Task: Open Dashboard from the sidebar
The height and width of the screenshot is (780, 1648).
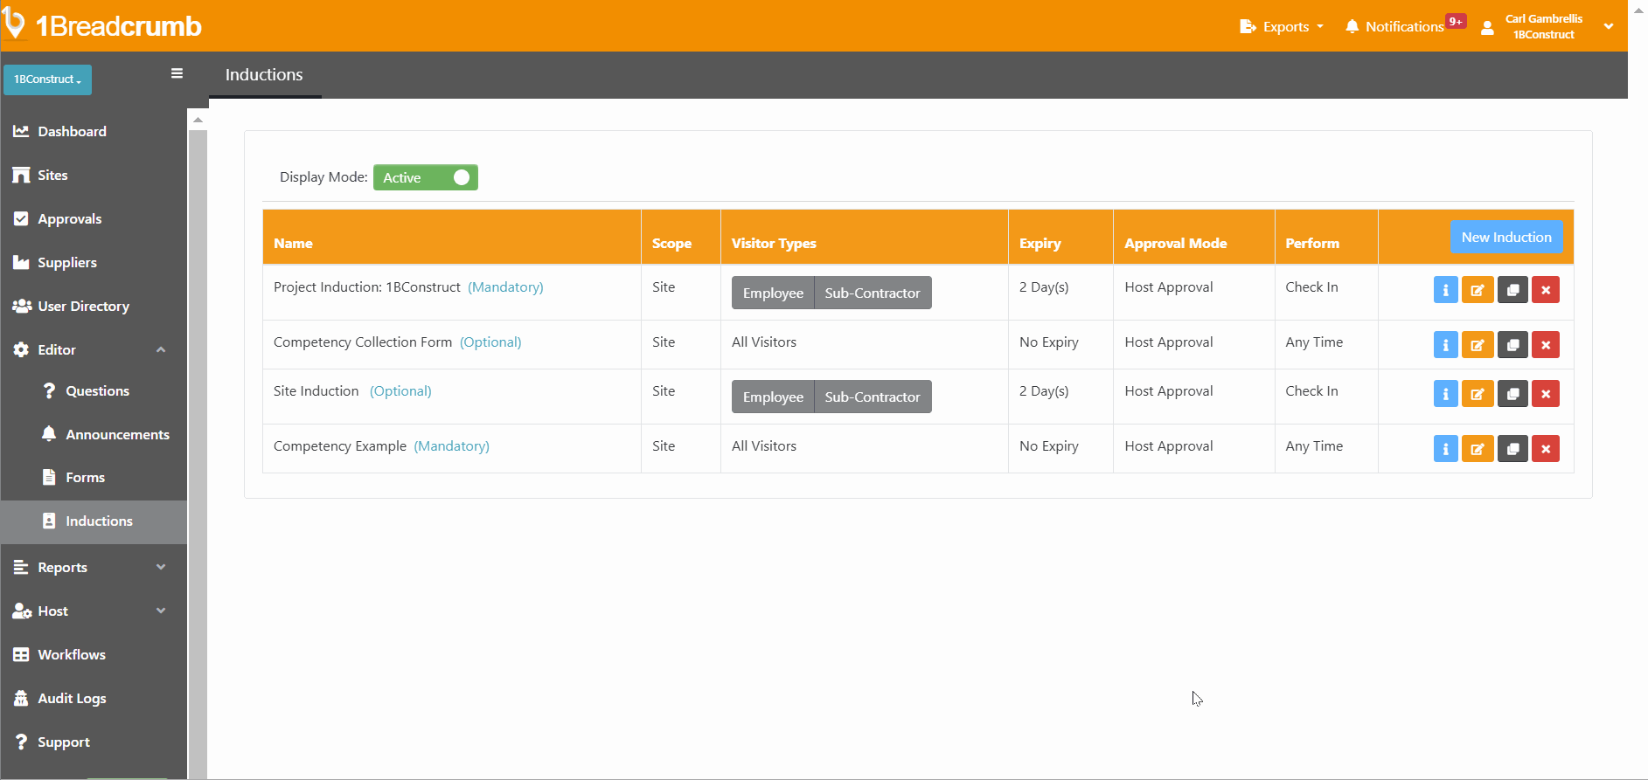Action: tap(72, 131)
